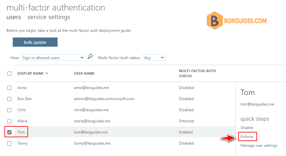Select the checkbox beside Maria
The height and width of the screenshot is (156, 286).
(10, 121)
